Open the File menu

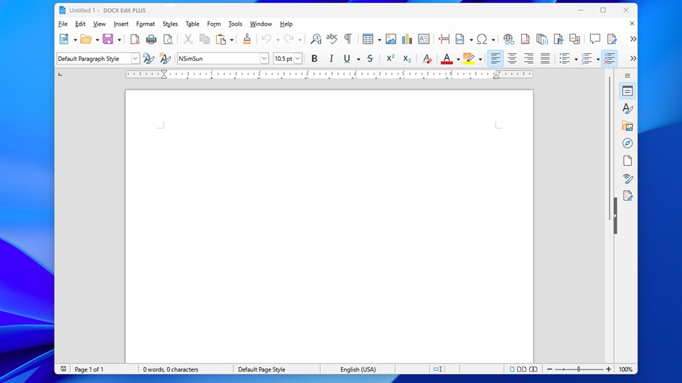(x=63, y=24)
